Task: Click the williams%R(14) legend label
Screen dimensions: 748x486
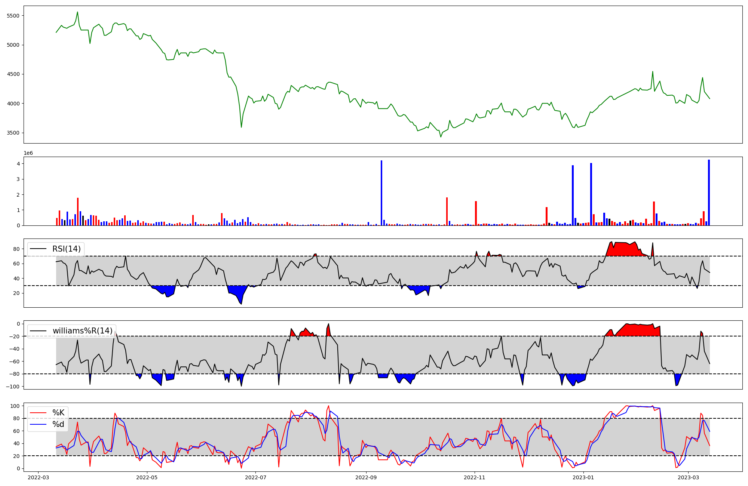Action: click(82, 331)
